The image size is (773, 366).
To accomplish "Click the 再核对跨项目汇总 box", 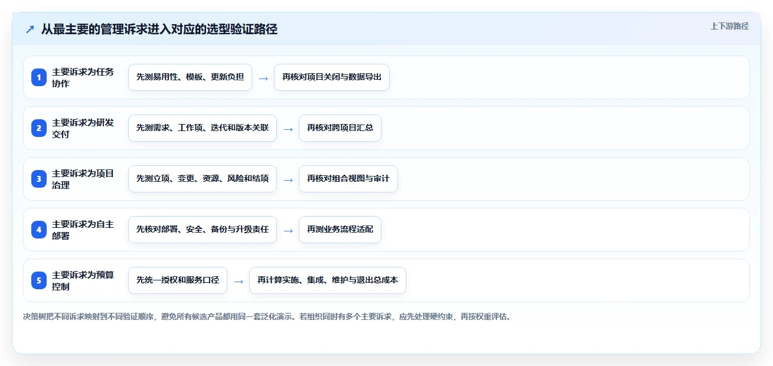I will (x=340, y=128).
